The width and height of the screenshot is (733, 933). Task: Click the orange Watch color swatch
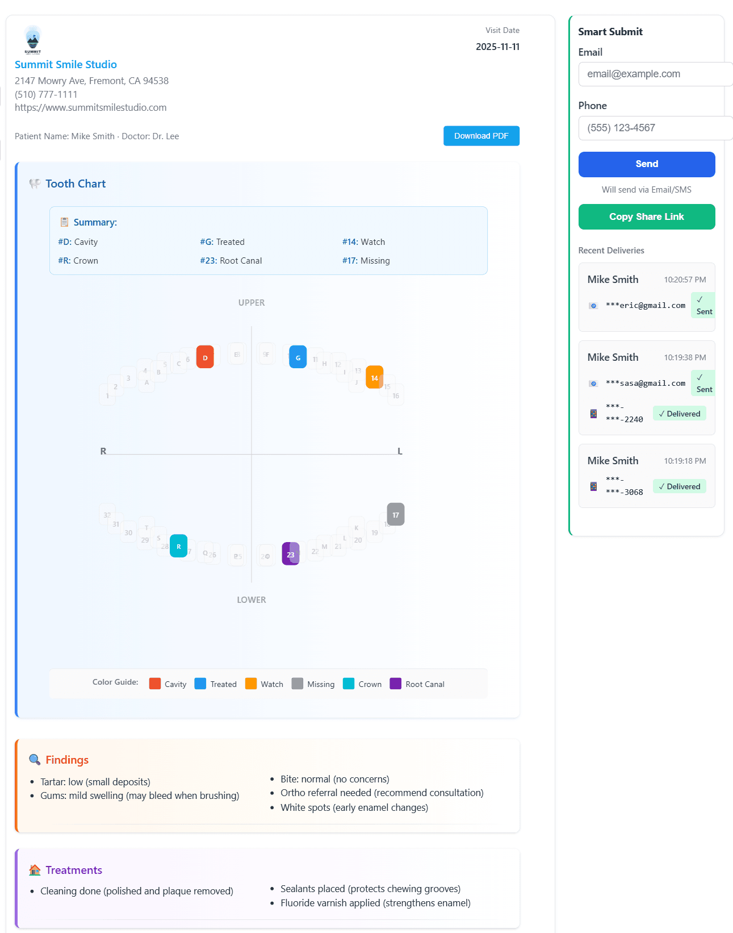click(251, 684)
